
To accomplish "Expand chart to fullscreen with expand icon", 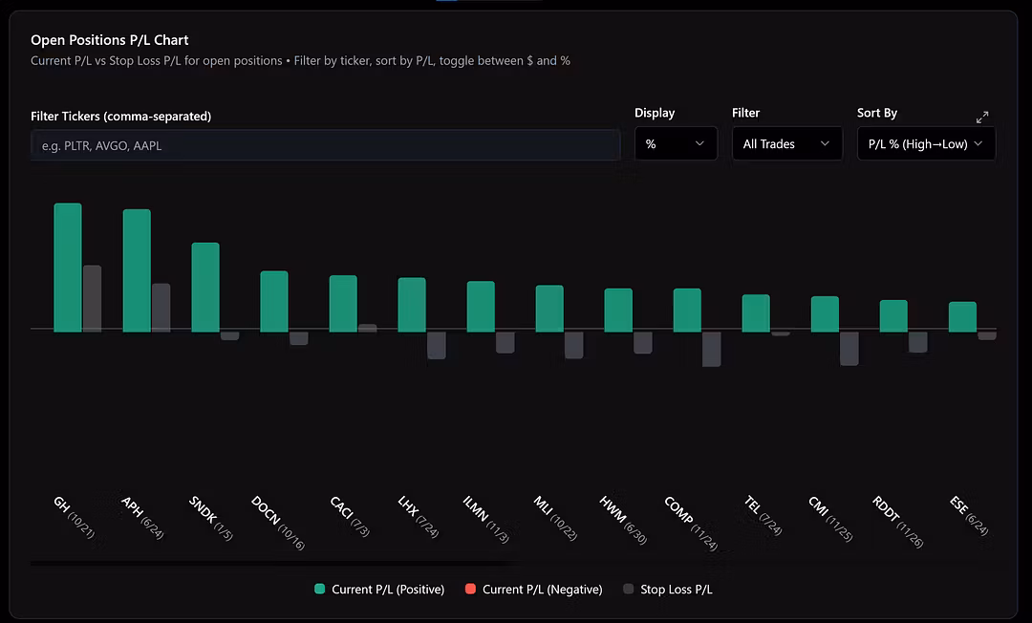I will tap(982, 117).
